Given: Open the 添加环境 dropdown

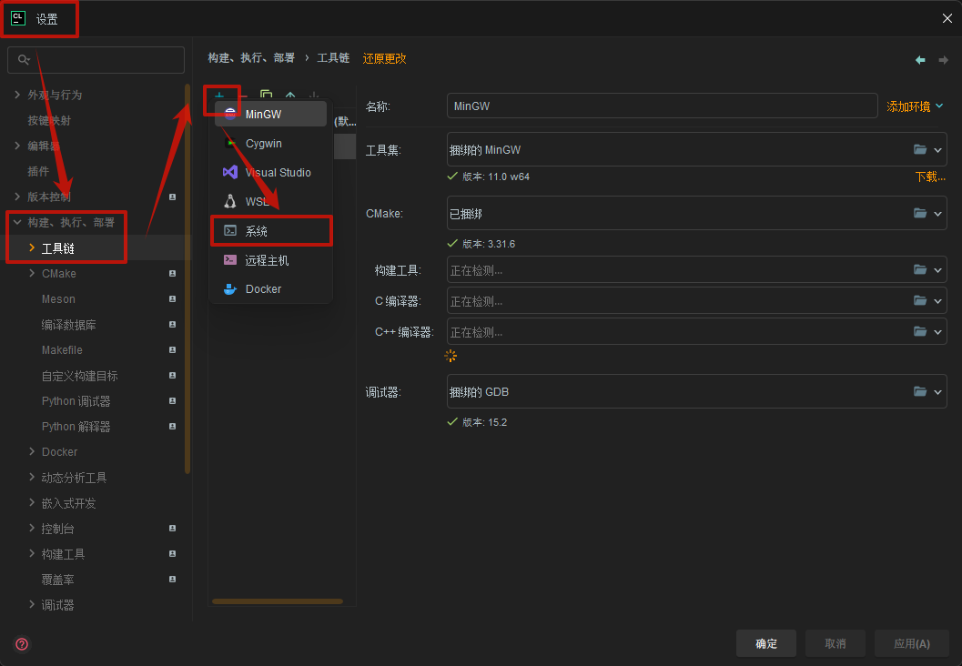Looking at the screenshot, I should tap(915, 106).
